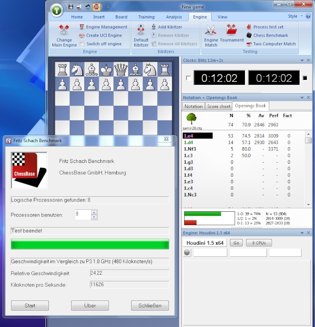
Task: Click the Schließen button
Action: (150, 305)
